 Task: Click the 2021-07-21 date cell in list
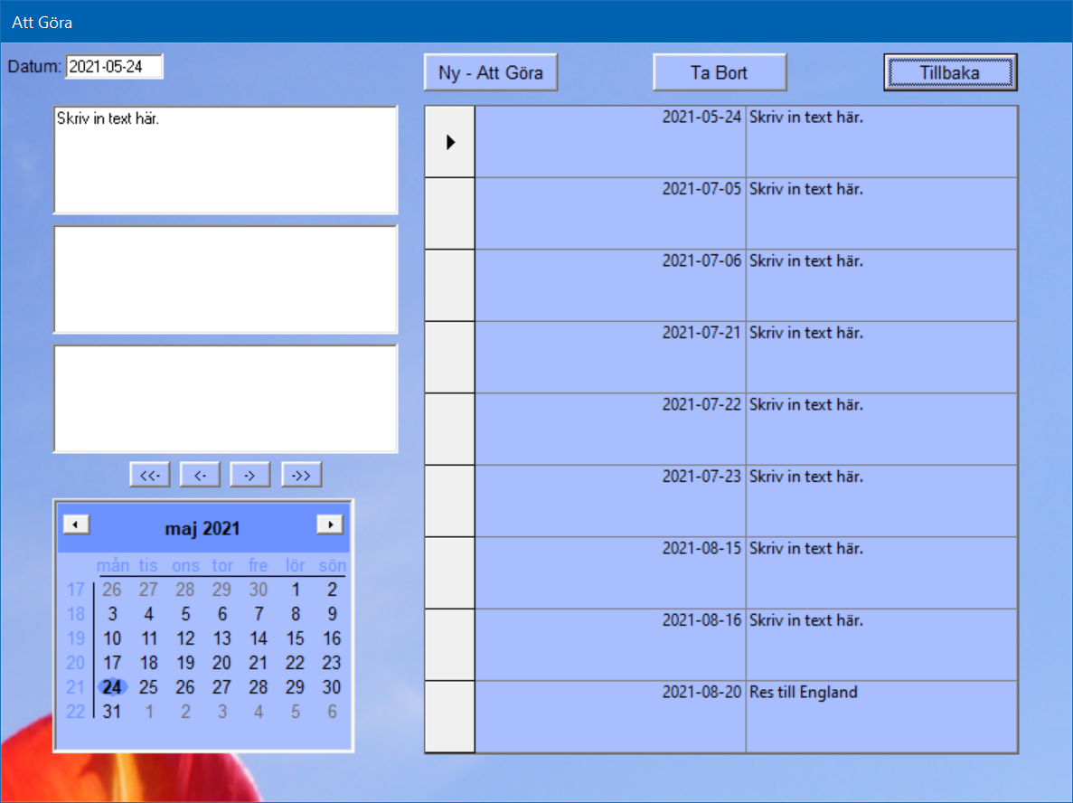[x=610, y=334]
